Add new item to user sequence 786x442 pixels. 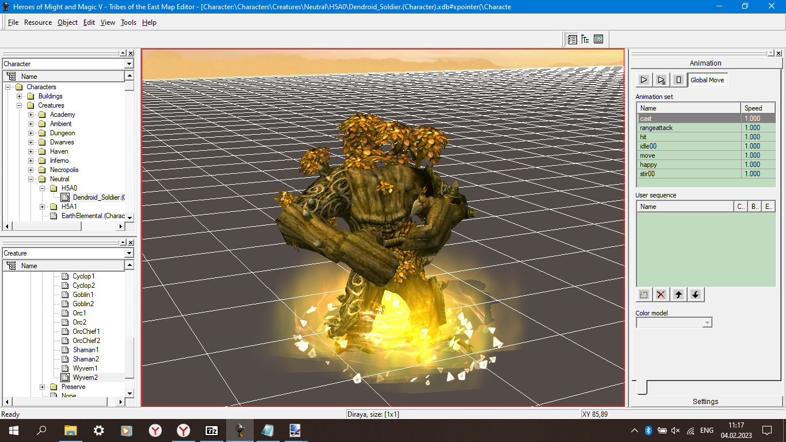point(644,295)
